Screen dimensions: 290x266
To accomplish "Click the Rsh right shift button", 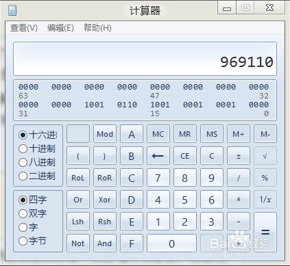I will (x=105, y=222).
